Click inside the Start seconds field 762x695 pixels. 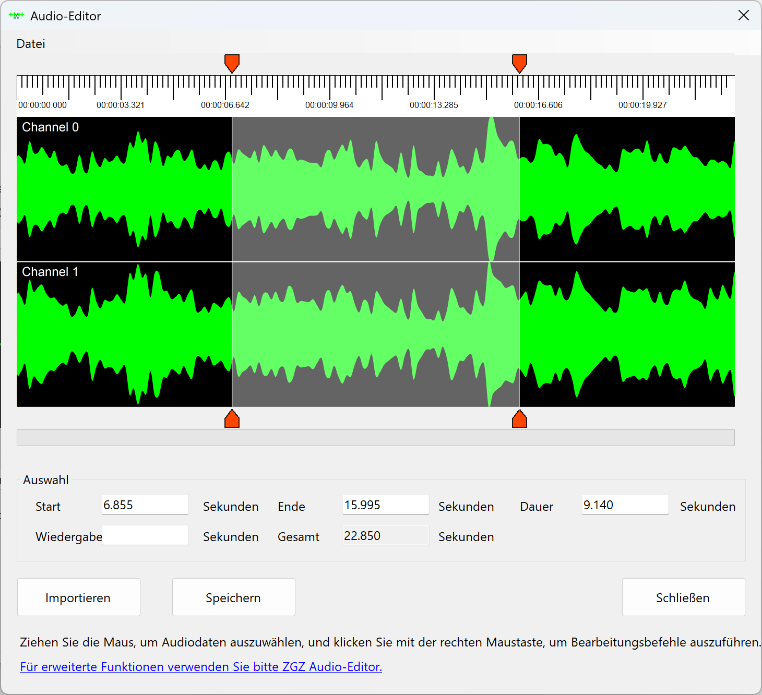pos(145,505)
